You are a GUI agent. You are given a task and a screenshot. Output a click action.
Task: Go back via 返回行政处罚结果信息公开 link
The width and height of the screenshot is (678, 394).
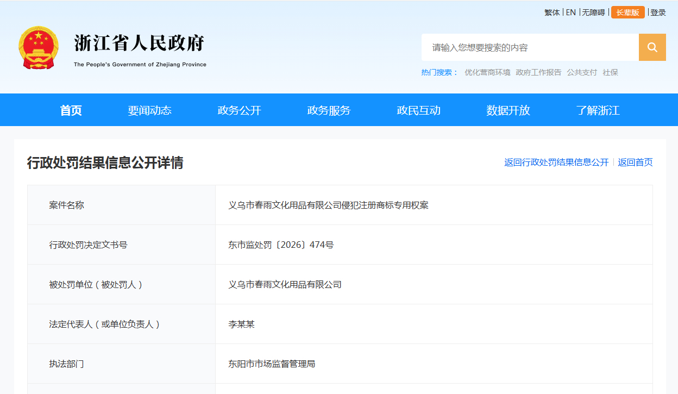(x=556, y=162)
